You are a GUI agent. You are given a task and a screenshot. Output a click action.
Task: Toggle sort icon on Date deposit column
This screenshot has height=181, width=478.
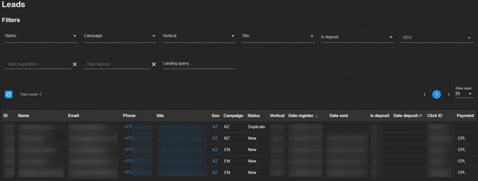421,116
